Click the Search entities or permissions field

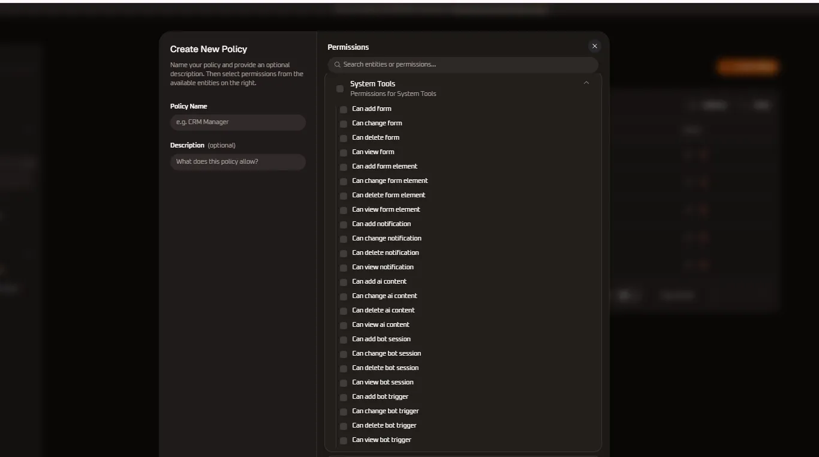coord(463,65)
